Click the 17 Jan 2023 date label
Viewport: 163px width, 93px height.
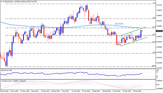(x=76, y=91)
